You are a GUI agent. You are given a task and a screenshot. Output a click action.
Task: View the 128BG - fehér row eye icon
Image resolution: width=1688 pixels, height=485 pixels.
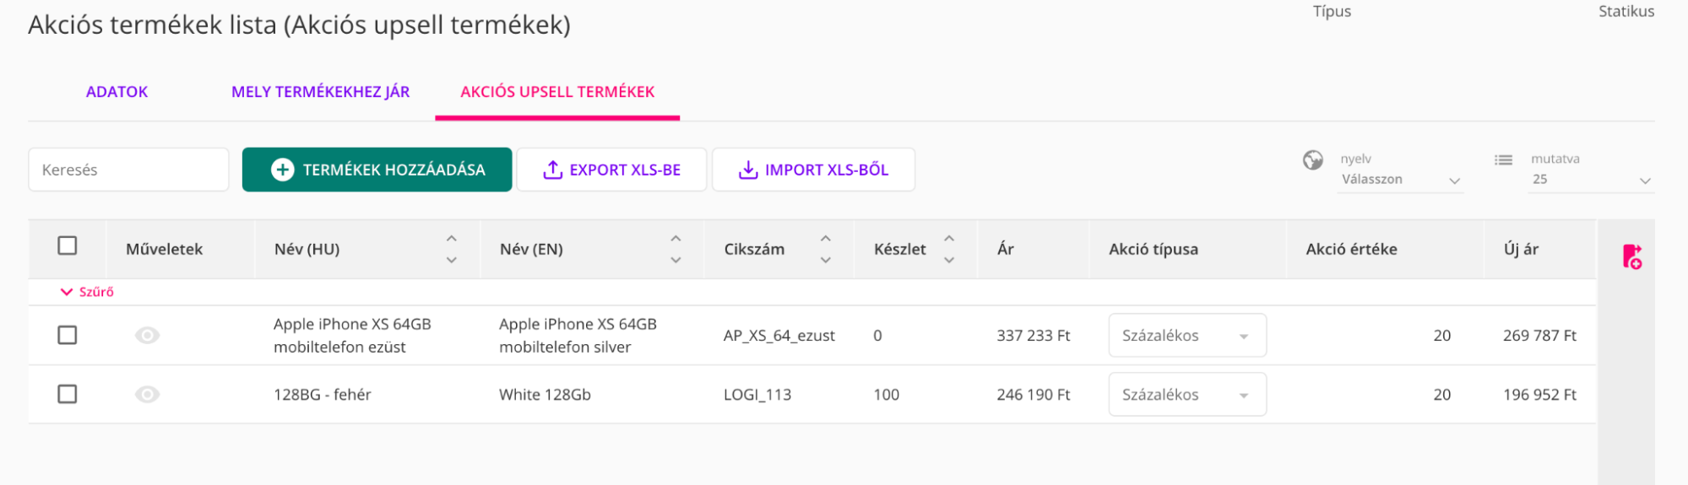147,395
